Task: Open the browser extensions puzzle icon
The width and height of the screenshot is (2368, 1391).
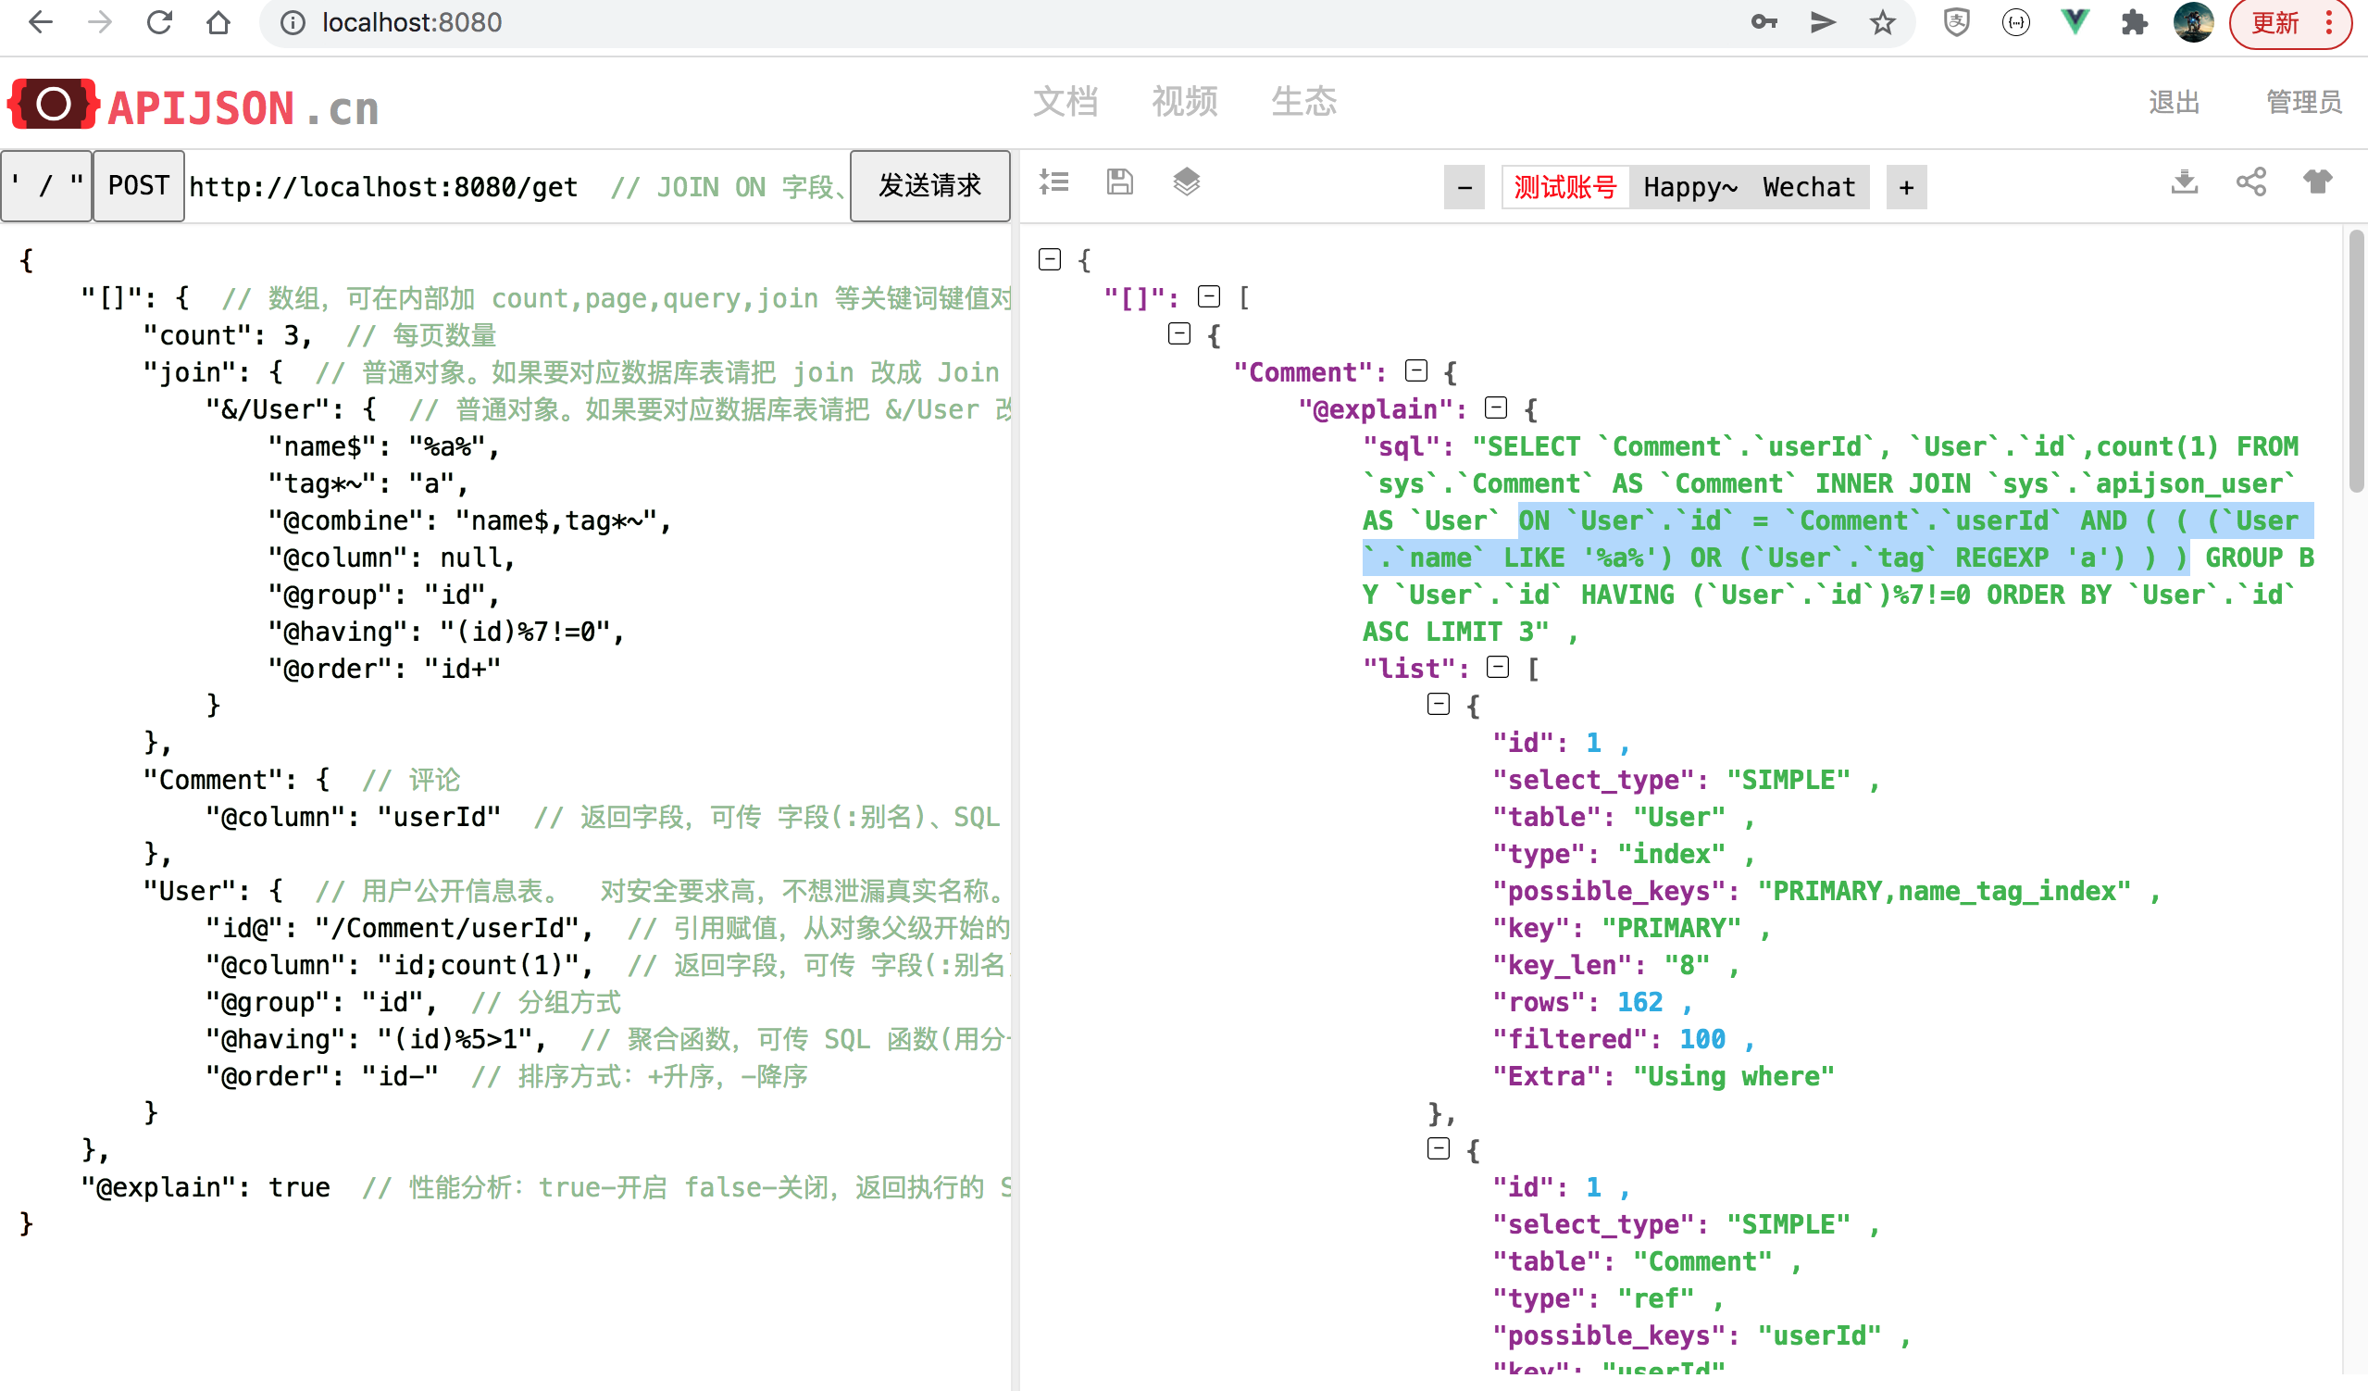Action: (x=2134, y=22)
